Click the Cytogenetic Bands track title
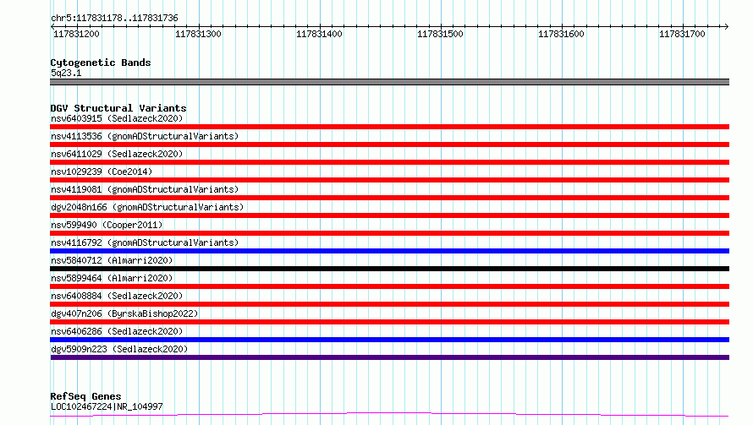This screenshot has width=753, height=425. coord(101,63)
